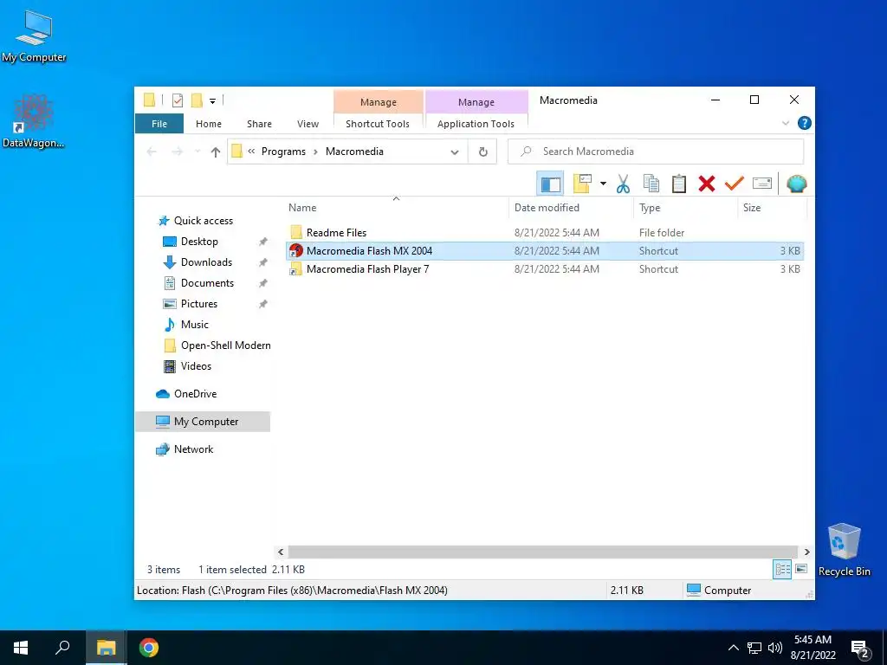Click Macromedia in the address breadcrumb
The height and width of the screenshot is (665, 887).
point(354,152)
